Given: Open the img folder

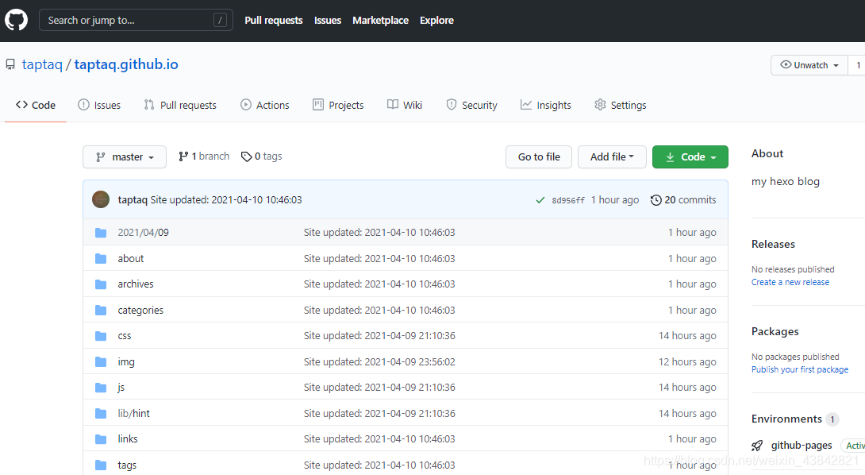Looking at the screenshot, I should tap(126, 361).
